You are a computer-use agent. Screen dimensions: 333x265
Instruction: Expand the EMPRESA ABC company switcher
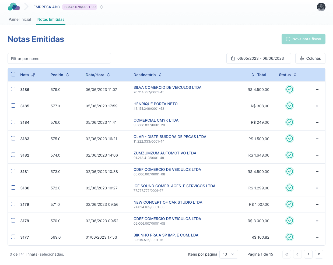(101, 7)
